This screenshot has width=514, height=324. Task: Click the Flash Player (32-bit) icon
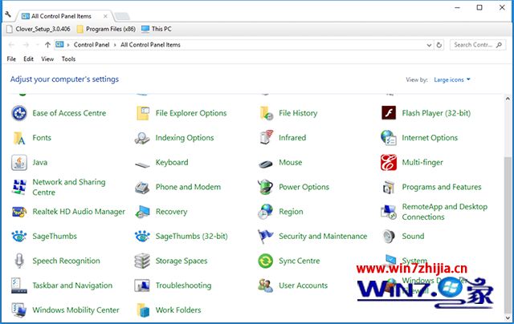point(389,113)
